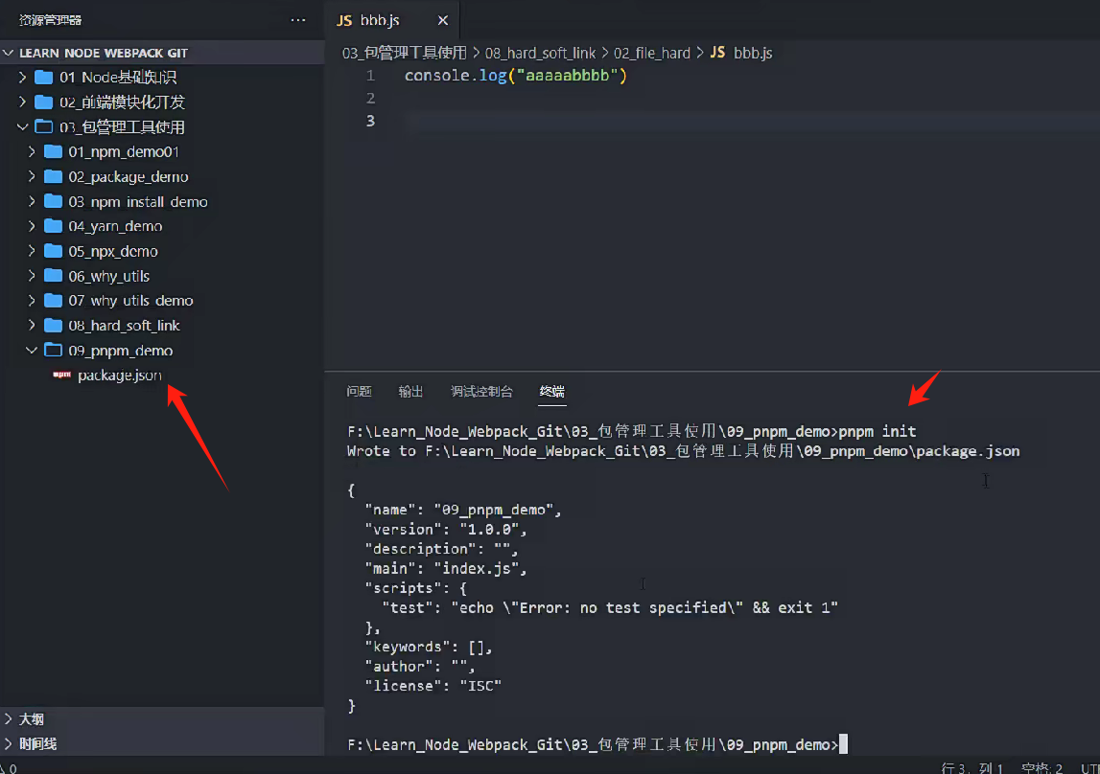This screenshot has width=1100, height=774.
Task: Expand the 02_package_demo folder chevron
Action: [x=32, y=176]
